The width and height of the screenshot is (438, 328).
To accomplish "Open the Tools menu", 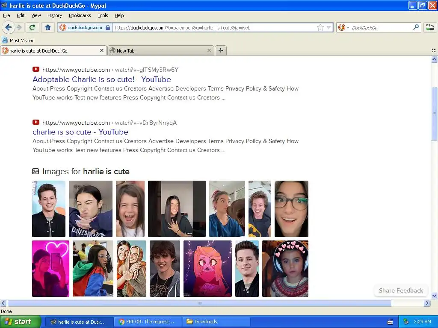I will (103, 15).
